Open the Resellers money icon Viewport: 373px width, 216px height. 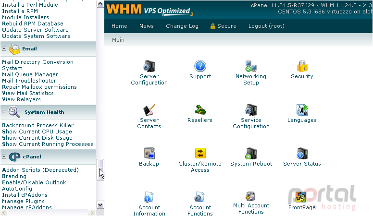coord(200,110)
